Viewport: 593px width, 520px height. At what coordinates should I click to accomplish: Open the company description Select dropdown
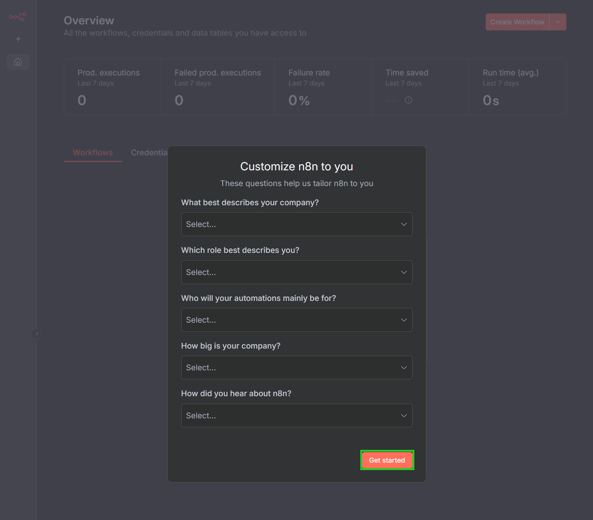click(x=296, y=224)
